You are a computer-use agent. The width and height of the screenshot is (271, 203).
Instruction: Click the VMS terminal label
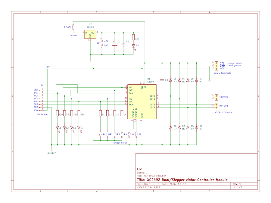click(222, 63)
